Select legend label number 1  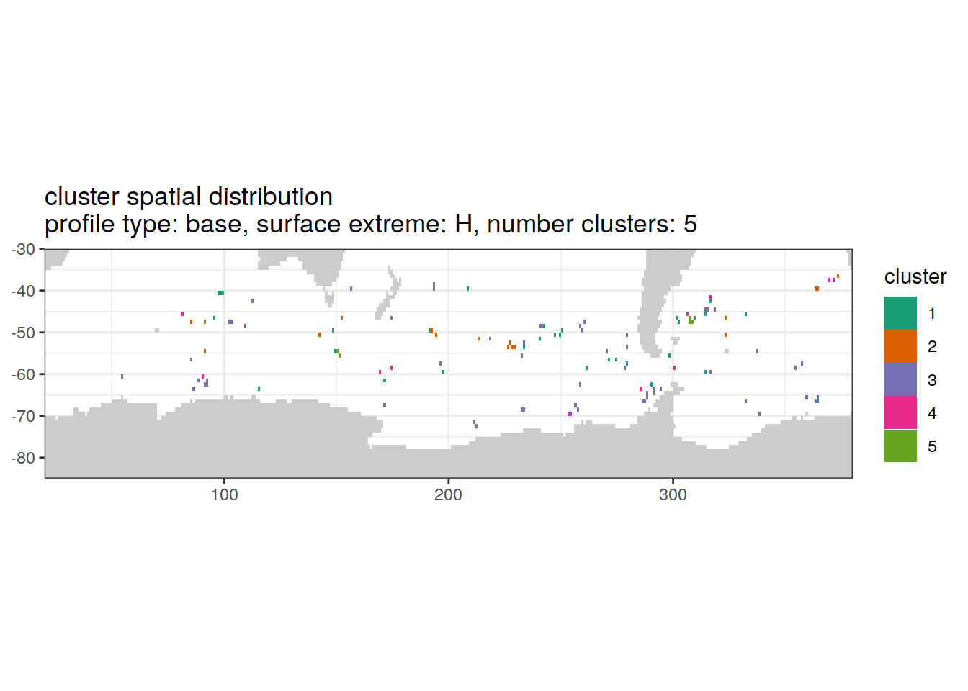pos(932,314)
